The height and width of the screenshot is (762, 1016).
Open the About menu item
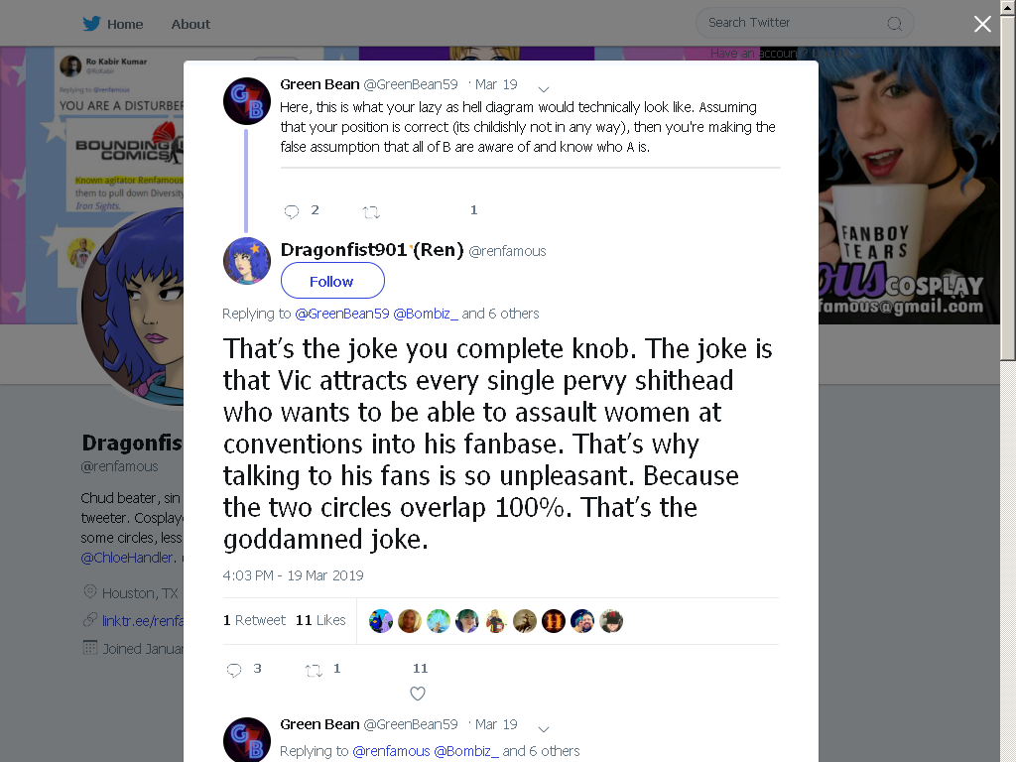(190, 24)
